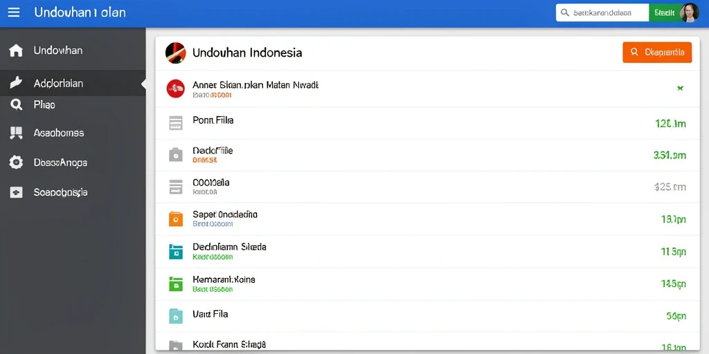Click the home icon in the sidebar
This screenshot has height=354, width=709.
(x=16, y=50)
